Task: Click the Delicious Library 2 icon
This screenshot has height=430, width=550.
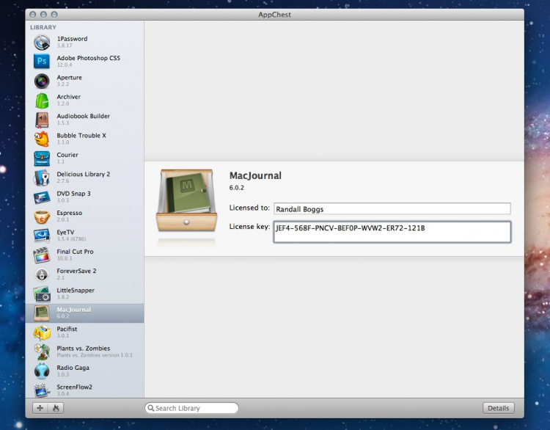Action: click(x=42, y=178)
